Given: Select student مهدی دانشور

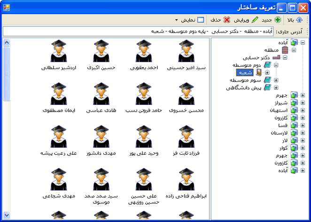Looking at the screenshot, I should click(x=101, y=141).
